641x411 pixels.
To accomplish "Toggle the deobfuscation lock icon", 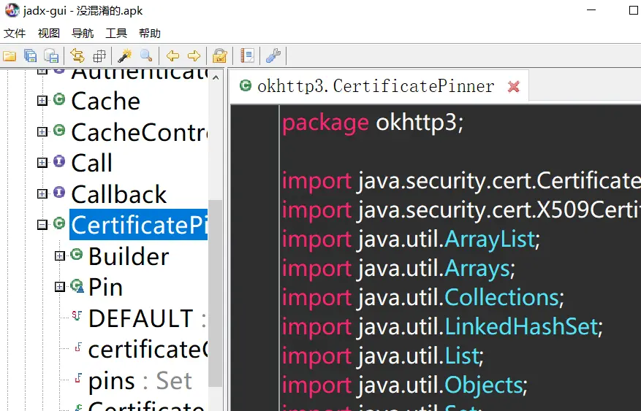I will click(x=219, y=56).
